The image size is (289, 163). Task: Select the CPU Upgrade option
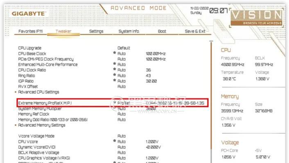(29, 48)
